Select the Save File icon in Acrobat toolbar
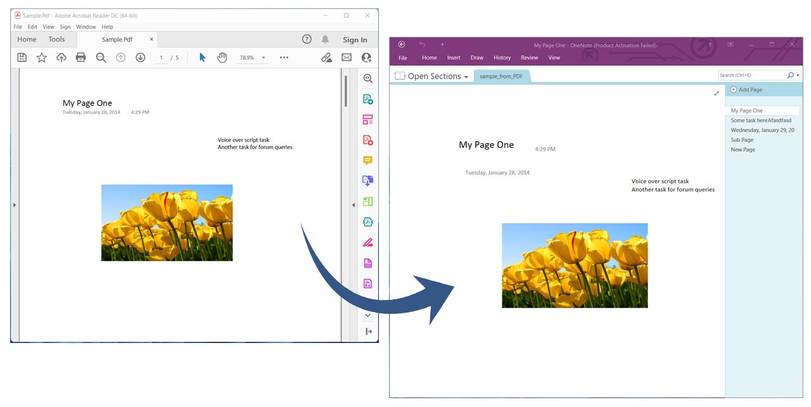811x407 pixels. pos(22,57)
